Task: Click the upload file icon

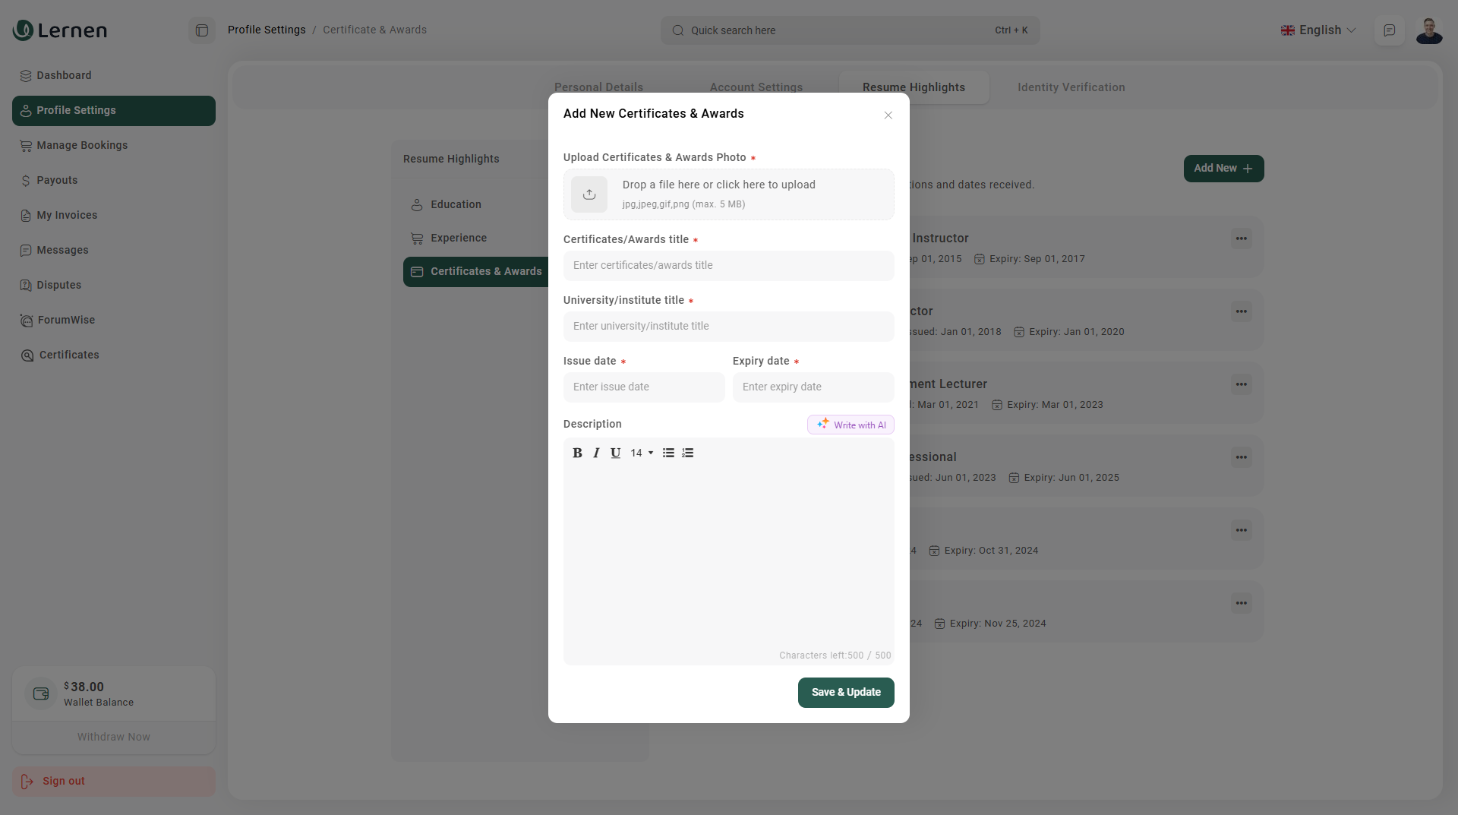Action: pyautogui.click(x=589, y=194)
